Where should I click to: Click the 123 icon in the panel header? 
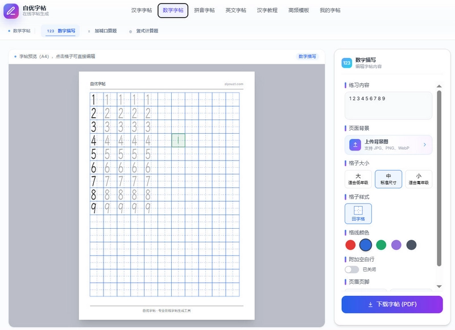coord(347,63)
